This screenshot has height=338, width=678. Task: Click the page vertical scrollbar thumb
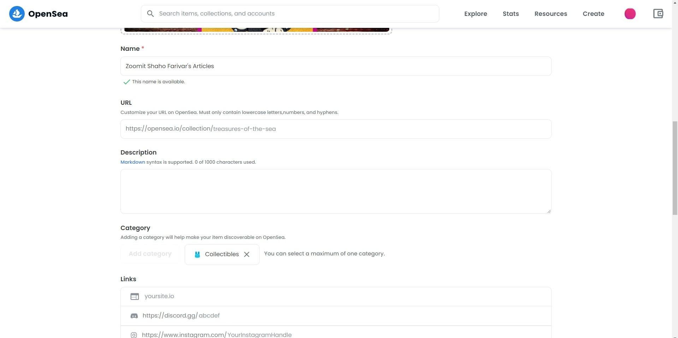coord(675,168)
